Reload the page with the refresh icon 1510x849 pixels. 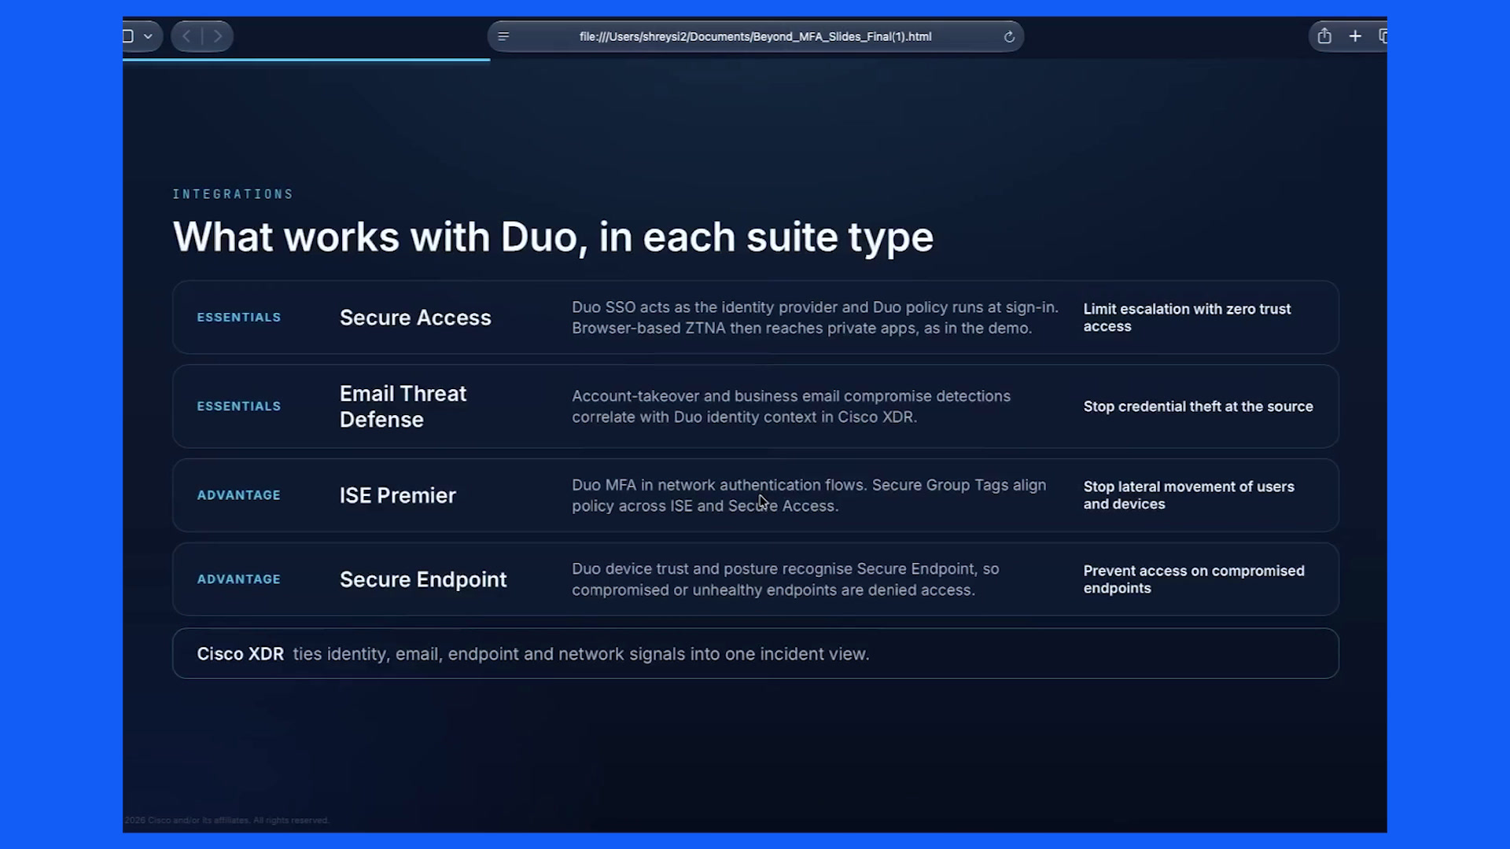[1009, 37]
